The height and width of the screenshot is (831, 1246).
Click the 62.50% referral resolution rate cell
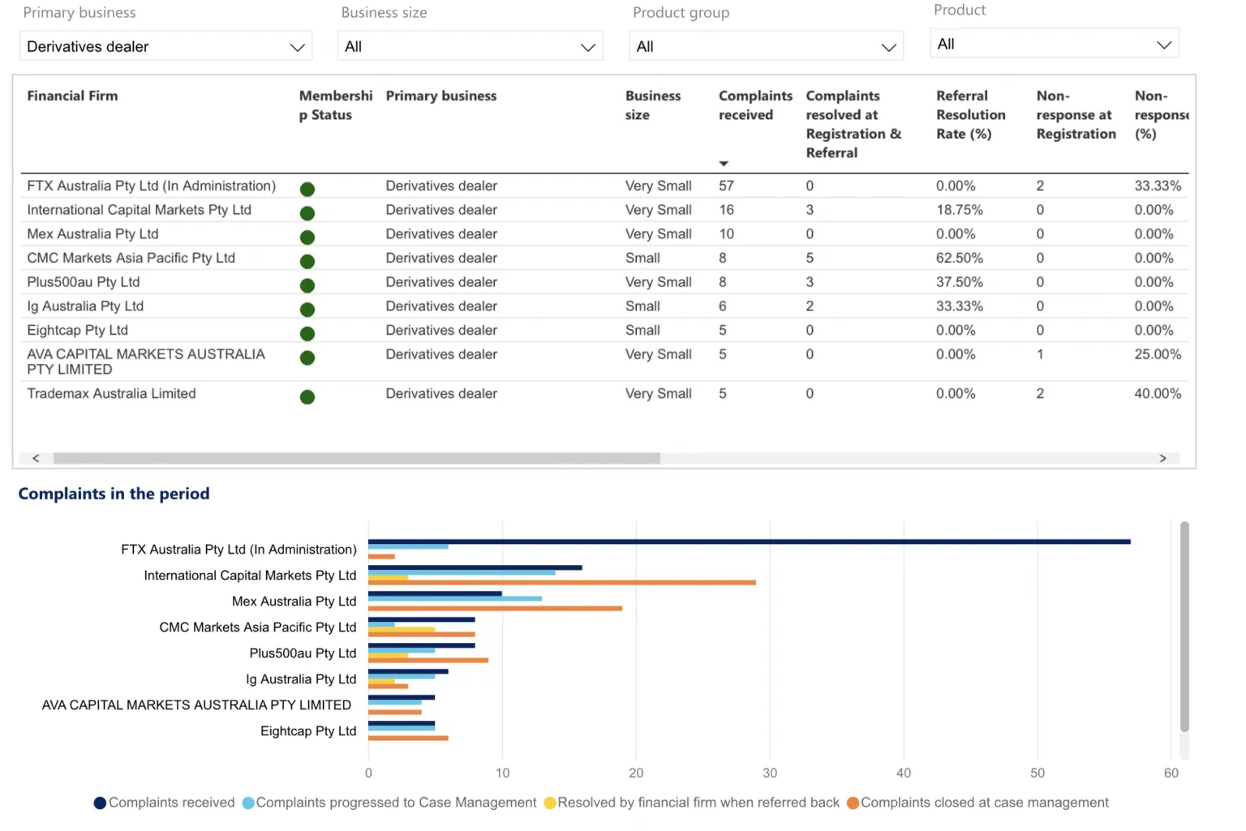960,258
